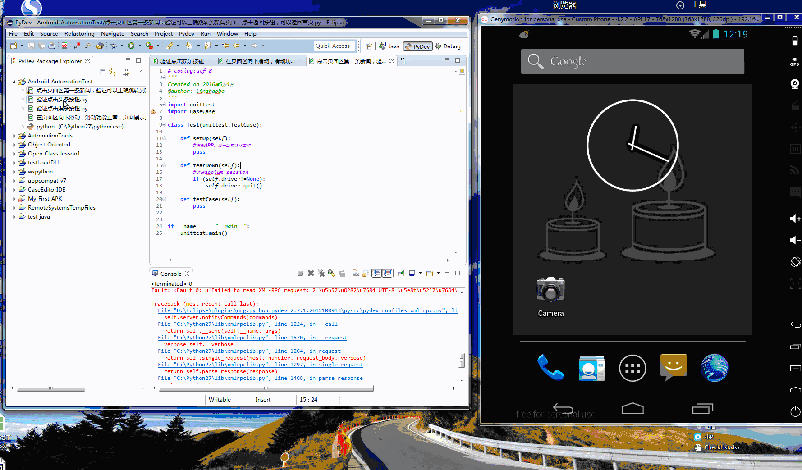Click Remove All Terminated Launches in Console
The height and width of the screenshot is (470, 802).
tap(321, 273)
